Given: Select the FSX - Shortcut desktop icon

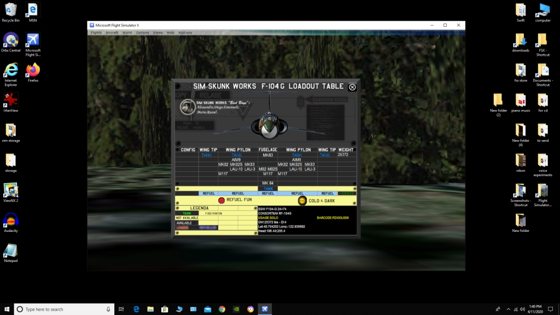Looking at the screenshot, I should pyautogui.click(x=542, y=45).
